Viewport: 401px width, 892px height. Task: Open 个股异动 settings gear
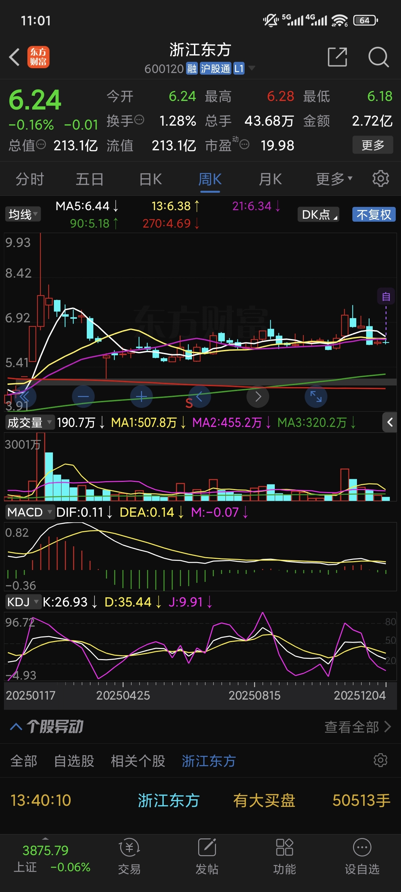[x=381, y=760]
